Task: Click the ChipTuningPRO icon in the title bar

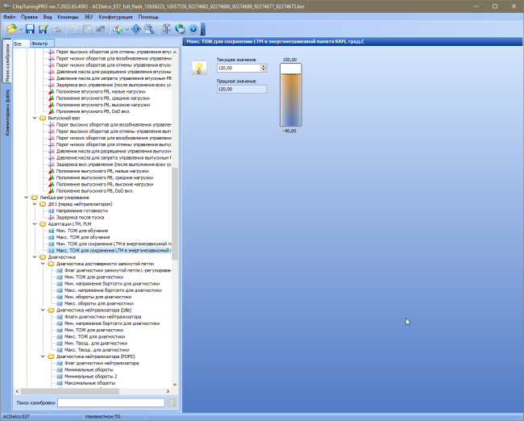Action: point(6,6)
